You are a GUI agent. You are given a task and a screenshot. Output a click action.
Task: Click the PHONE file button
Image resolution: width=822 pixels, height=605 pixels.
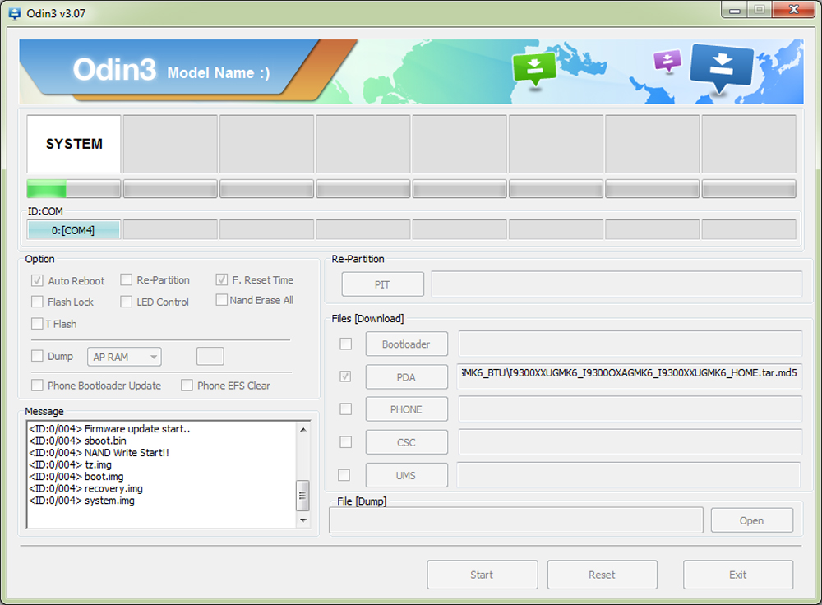point(406,409)
